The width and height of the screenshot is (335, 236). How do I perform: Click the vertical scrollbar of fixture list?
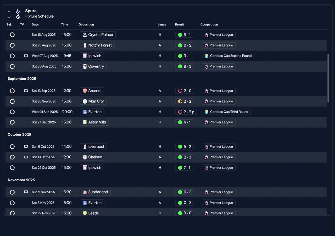coord(328,78)
